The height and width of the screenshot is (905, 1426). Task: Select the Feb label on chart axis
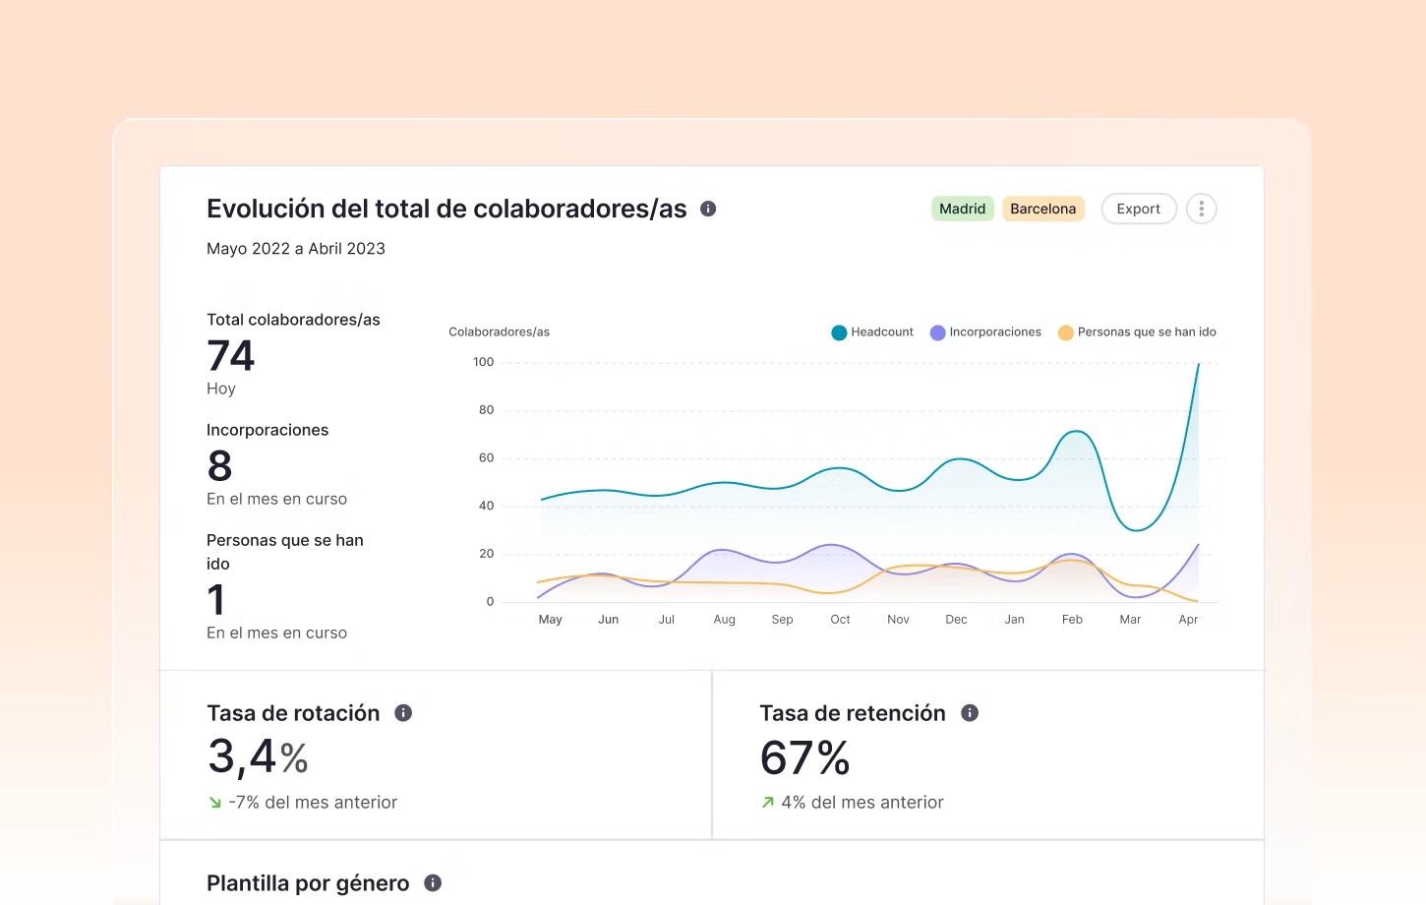tap(1072, 620)
